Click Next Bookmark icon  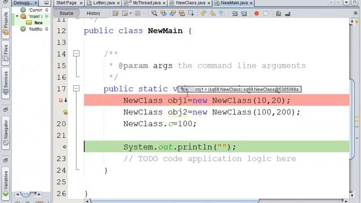click(x=213, y=14)
